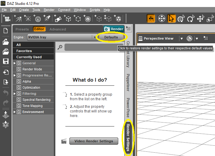Create a new camera from toolbar
Screen dimensions: 215x156
pyautogui.click(x=7, y=18)
